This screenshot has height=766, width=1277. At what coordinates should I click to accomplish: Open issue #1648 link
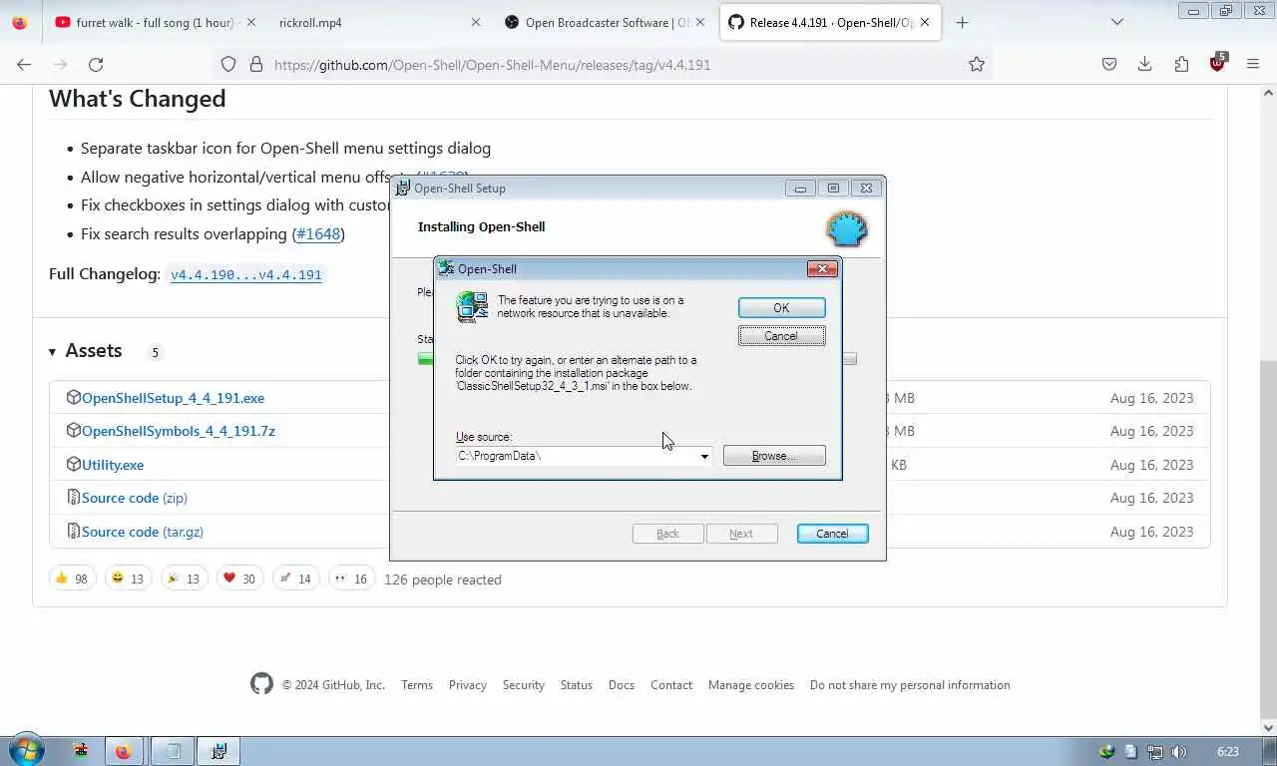(x=318, y=233)
